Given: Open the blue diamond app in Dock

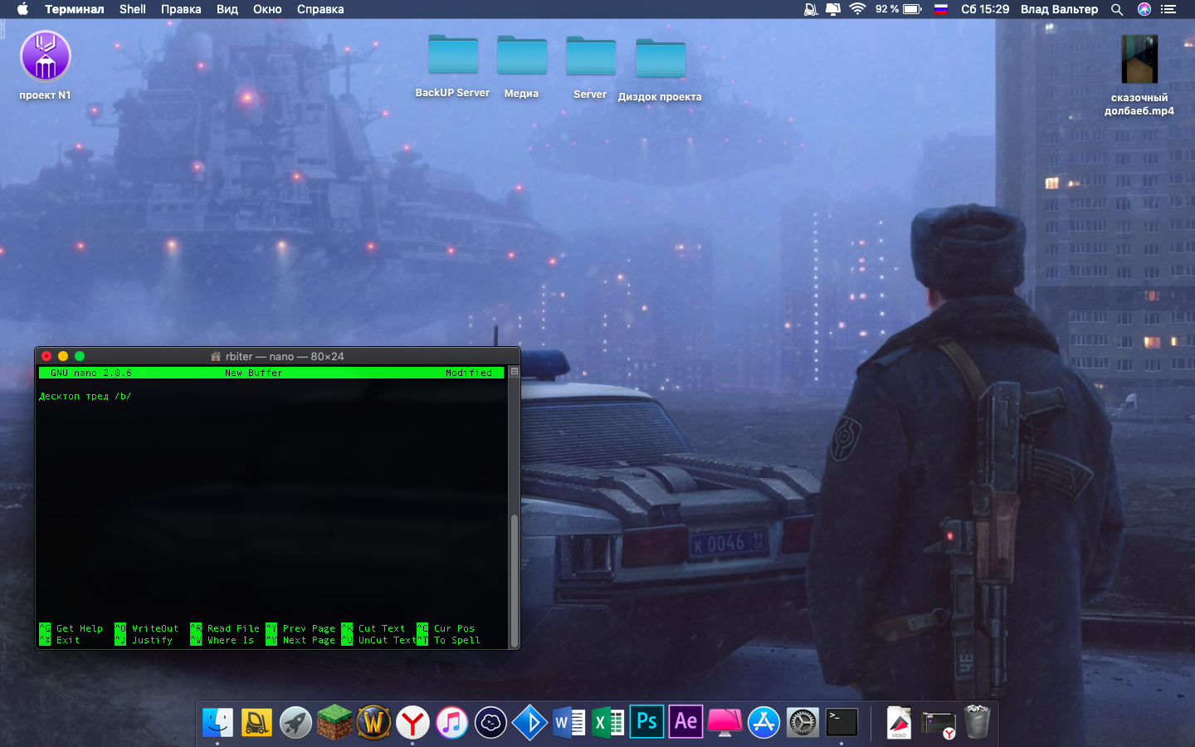Looking at the screenshot, I should 529,723.
